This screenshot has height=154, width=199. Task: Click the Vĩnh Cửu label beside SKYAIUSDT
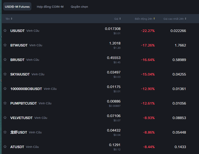point(38,74)
